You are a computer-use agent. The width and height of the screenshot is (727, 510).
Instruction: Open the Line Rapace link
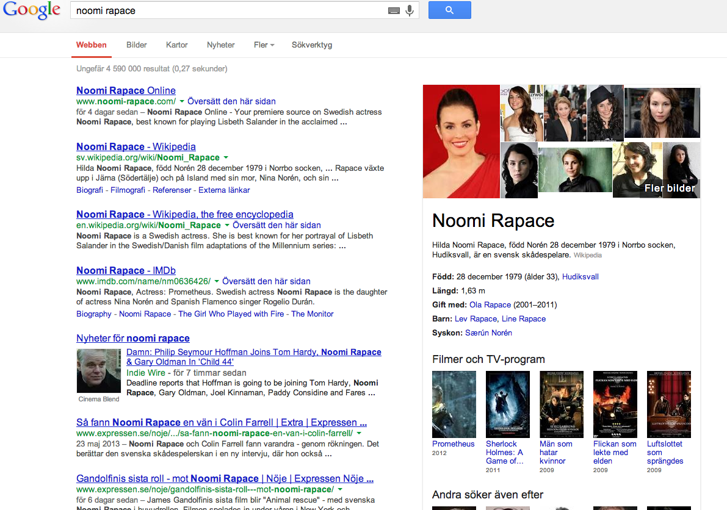524,318
